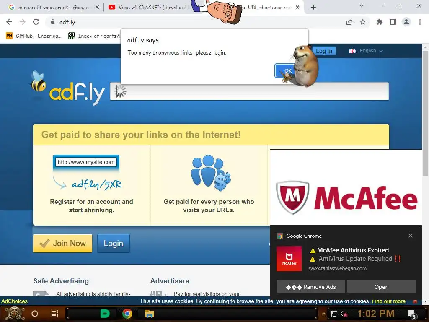Open the Chrome profile avatar

coord(406,22)
